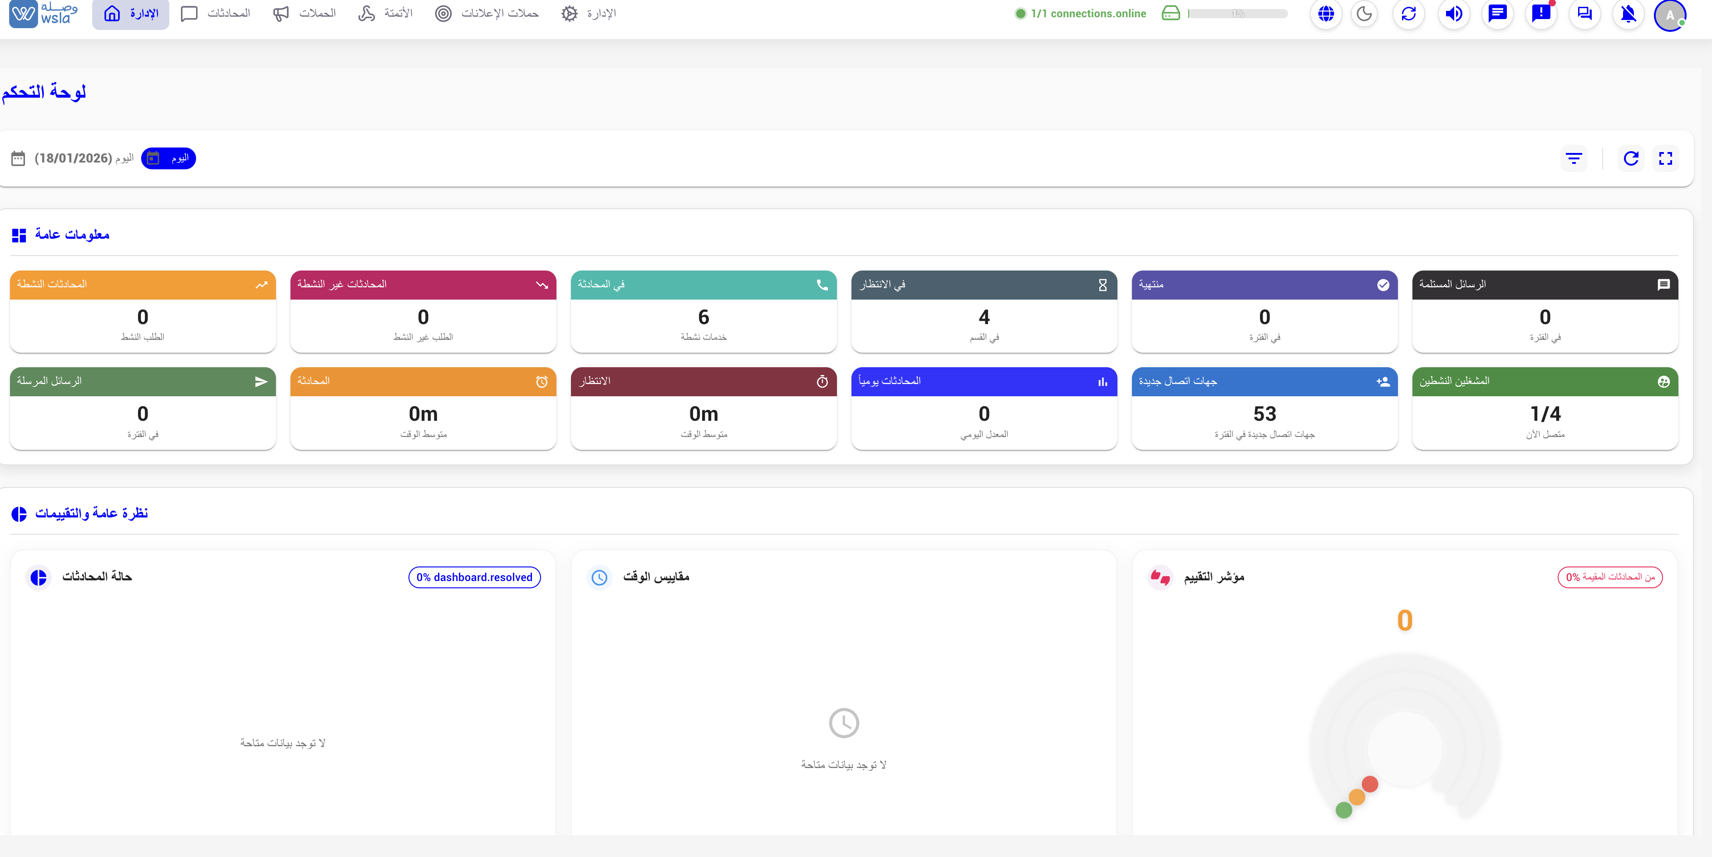Switch to dark mode with the moon icon
The height and width of the screenshot is (857, 1712).
[x=1364, y=13]
